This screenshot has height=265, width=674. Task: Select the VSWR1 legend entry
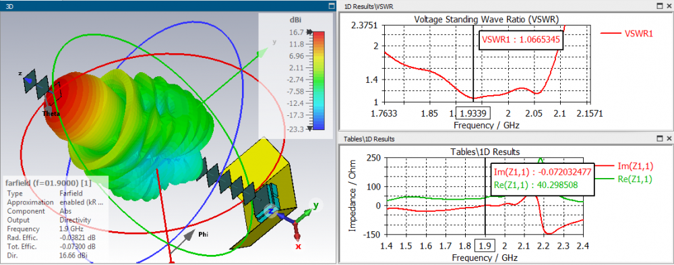627,33
